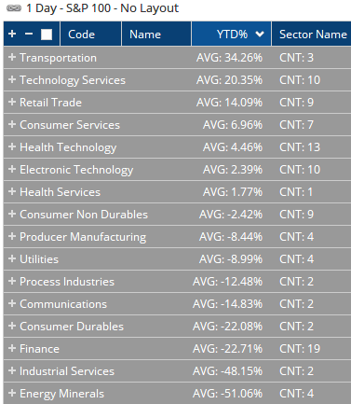Click the Industrial Services AVG value
351x404 pixels.
coord(227,371)
